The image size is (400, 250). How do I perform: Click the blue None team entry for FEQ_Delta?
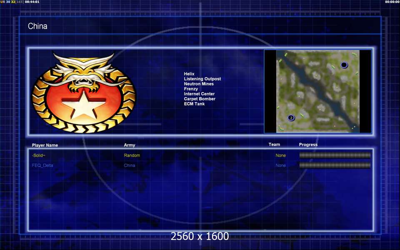click(x=280, y=165)
